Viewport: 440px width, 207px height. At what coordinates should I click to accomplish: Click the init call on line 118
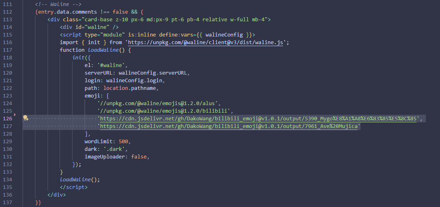tap(78, 57)
